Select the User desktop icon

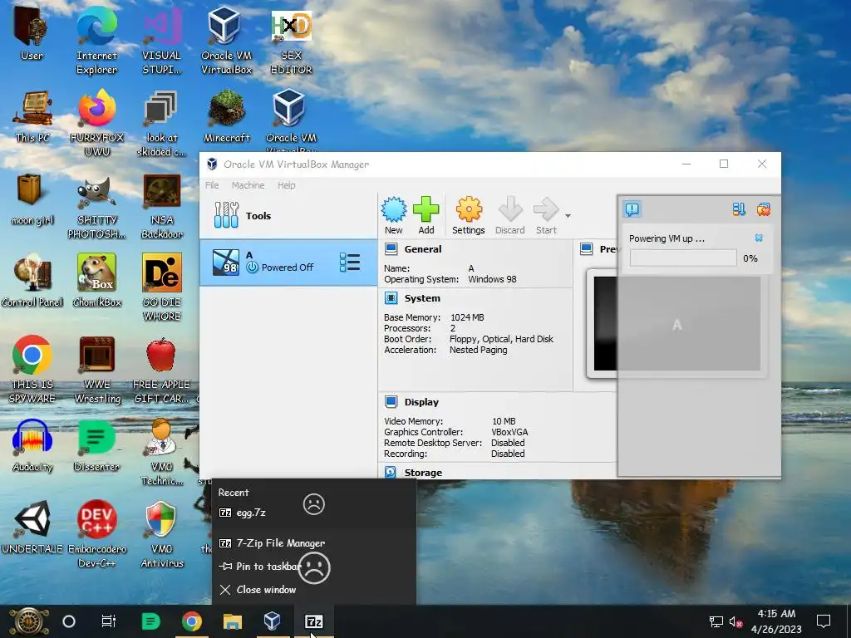click(x=32, y=33)
